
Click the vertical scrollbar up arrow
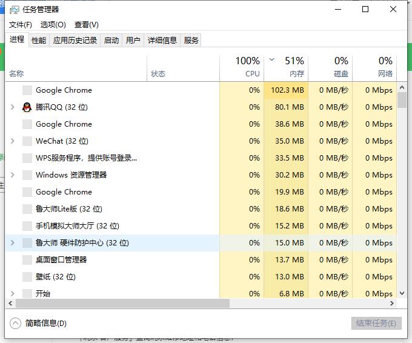402,87
